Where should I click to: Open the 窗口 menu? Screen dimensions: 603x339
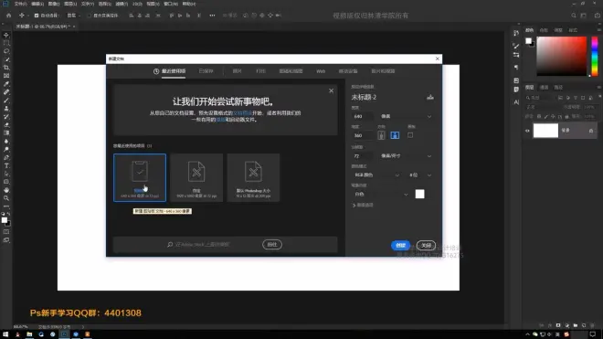point(171,4)
